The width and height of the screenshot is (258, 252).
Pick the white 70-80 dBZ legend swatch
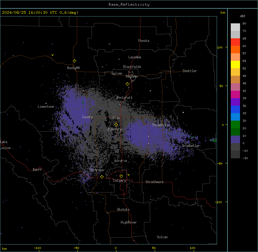(x=235, y=27)
